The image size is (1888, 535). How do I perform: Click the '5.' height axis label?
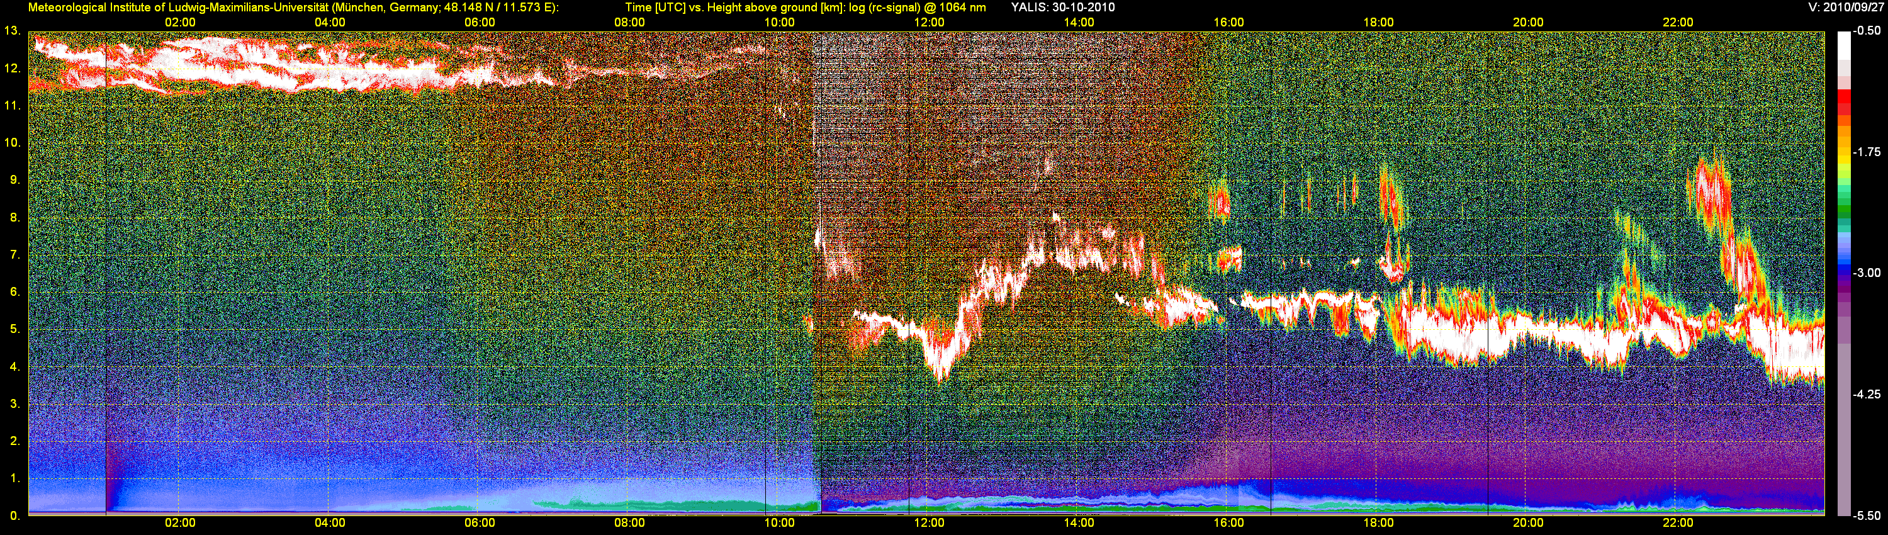tap(14, 329)
